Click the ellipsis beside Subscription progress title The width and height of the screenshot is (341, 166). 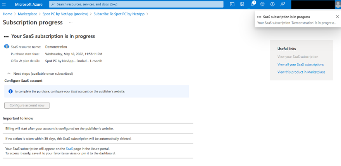pyautogui.click(x=71, y=22)
